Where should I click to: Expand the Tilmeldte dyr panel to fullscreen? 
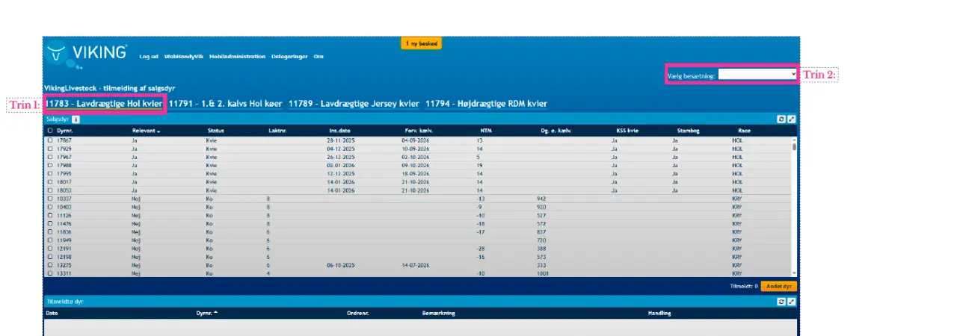click(x=792, y=301)
